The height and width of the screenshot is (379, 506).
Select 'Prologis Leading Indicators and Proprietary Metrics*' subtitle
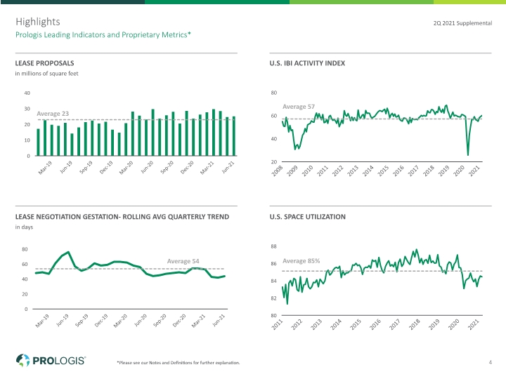103,35
